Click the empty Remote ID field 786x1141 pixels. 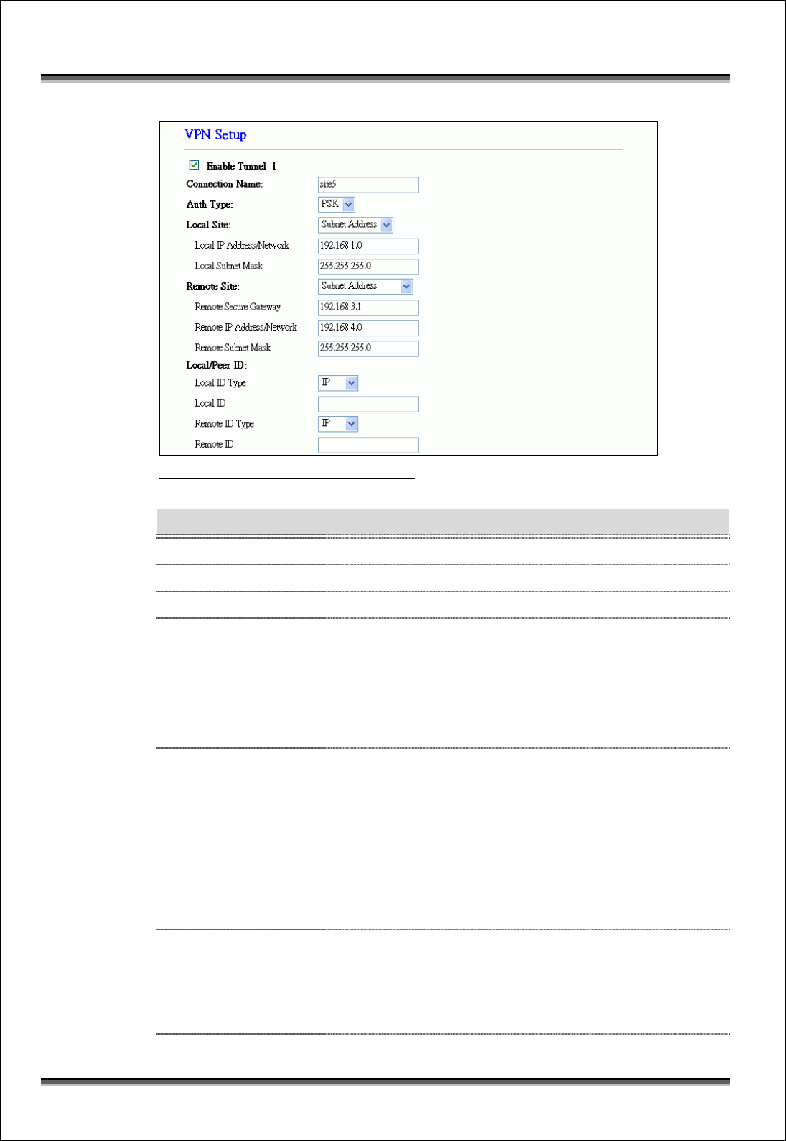[368, 445]
